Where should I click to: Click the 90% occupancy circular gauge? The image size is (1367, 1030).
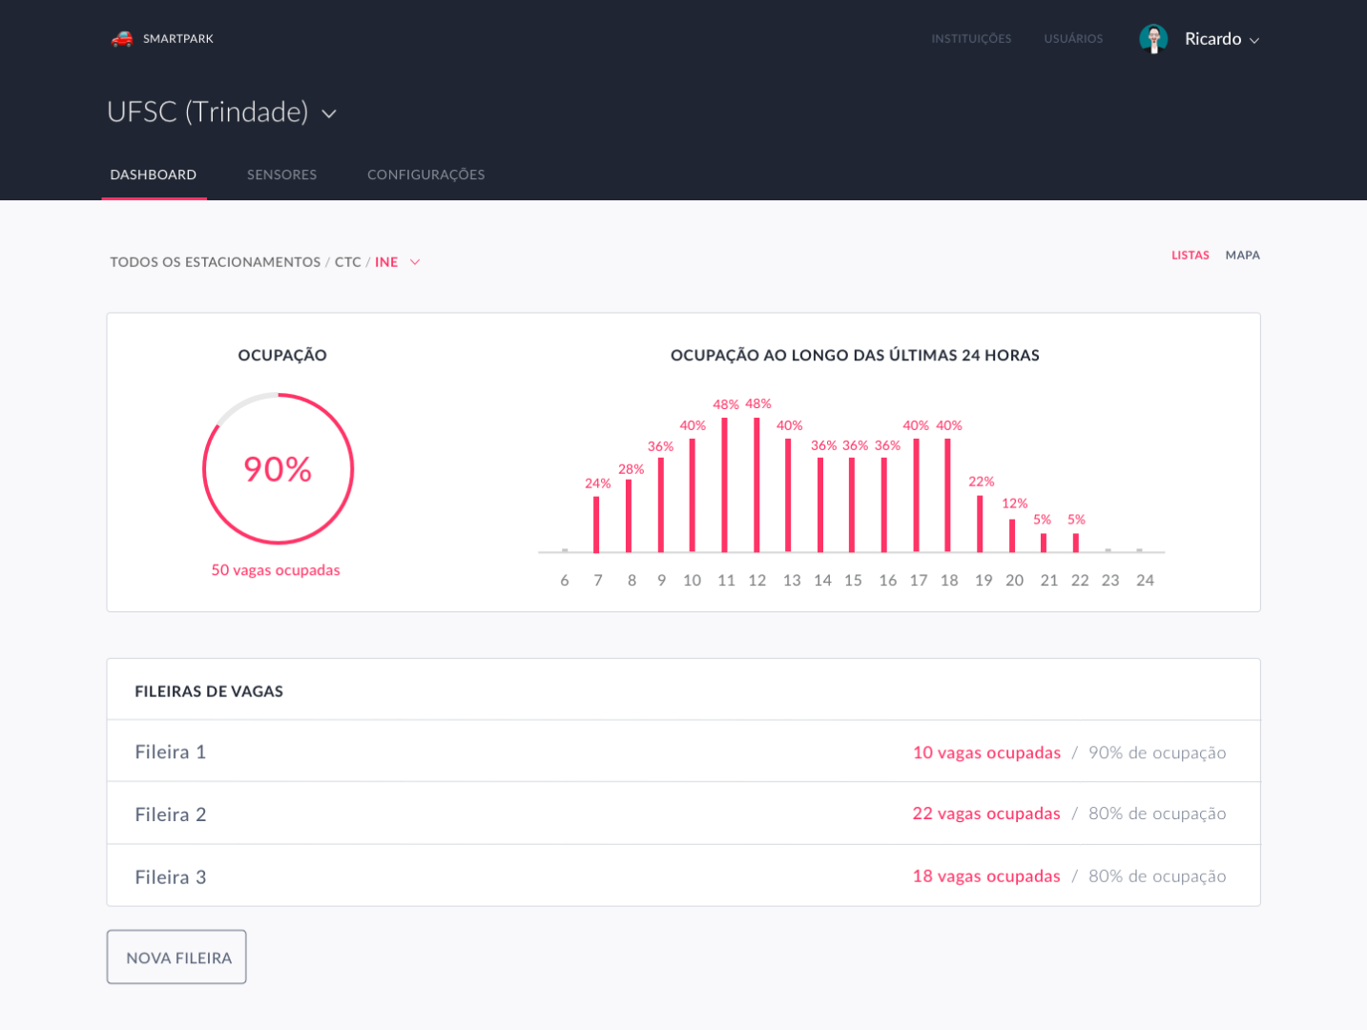pyautogui.click(x=278, y=468)
